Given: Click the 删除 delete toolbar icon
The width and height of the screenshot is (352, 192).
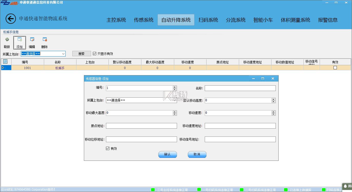Looking at the screenshot, I should click(x=45, y=40).
